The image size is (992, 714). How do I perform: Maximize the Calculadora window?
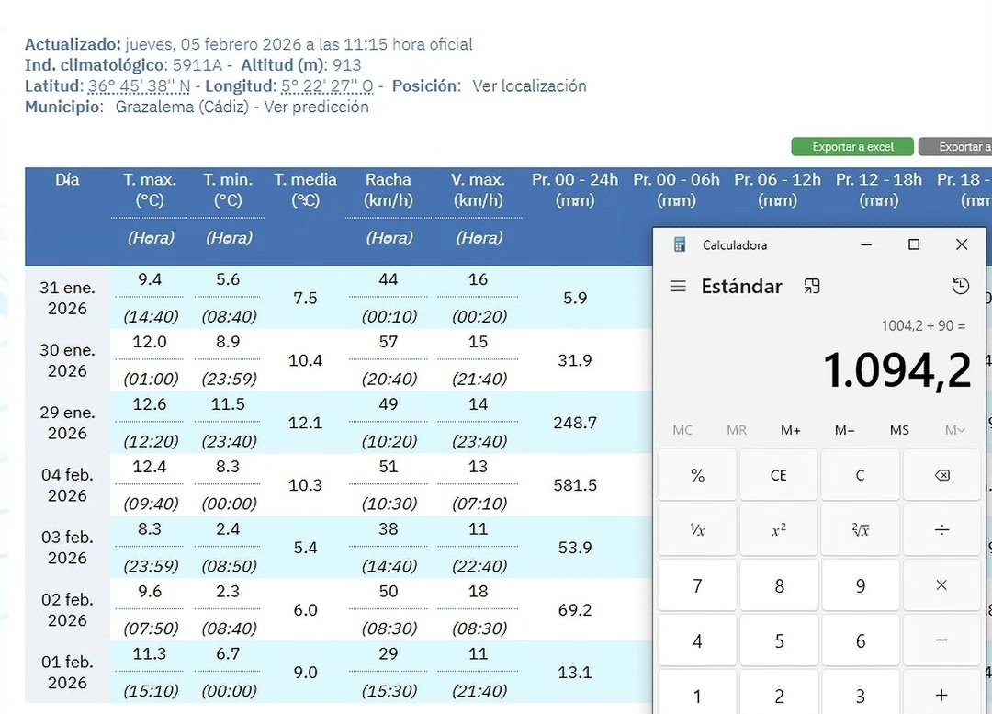[x=914, y=245]
